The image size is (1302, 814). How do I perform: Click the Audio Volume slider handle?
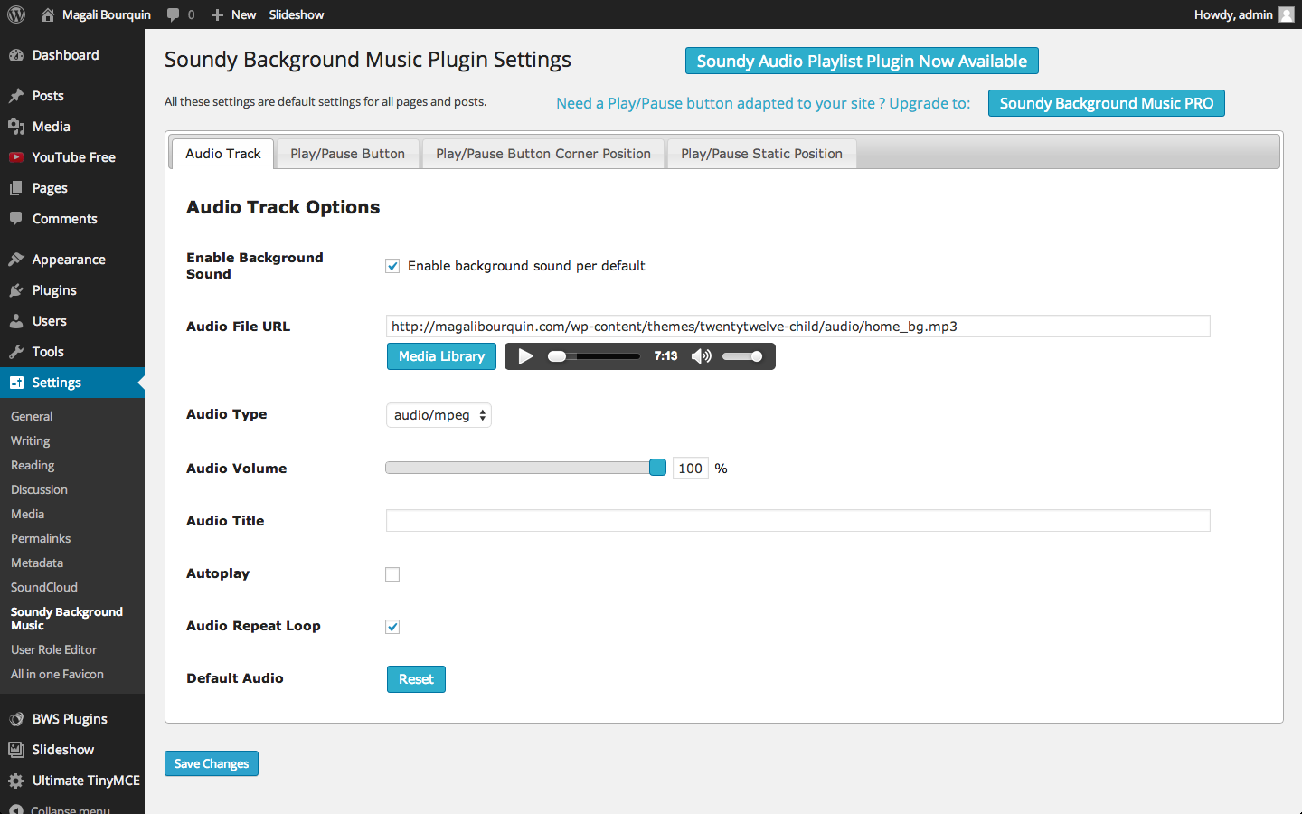[657, 468]
